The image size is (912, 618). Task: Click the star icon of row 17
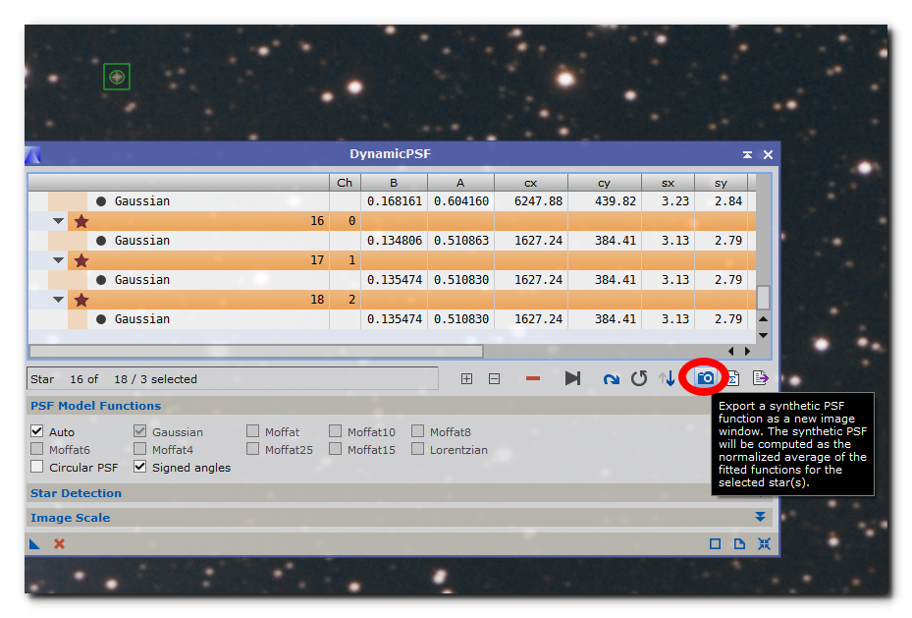click(81, 260)
